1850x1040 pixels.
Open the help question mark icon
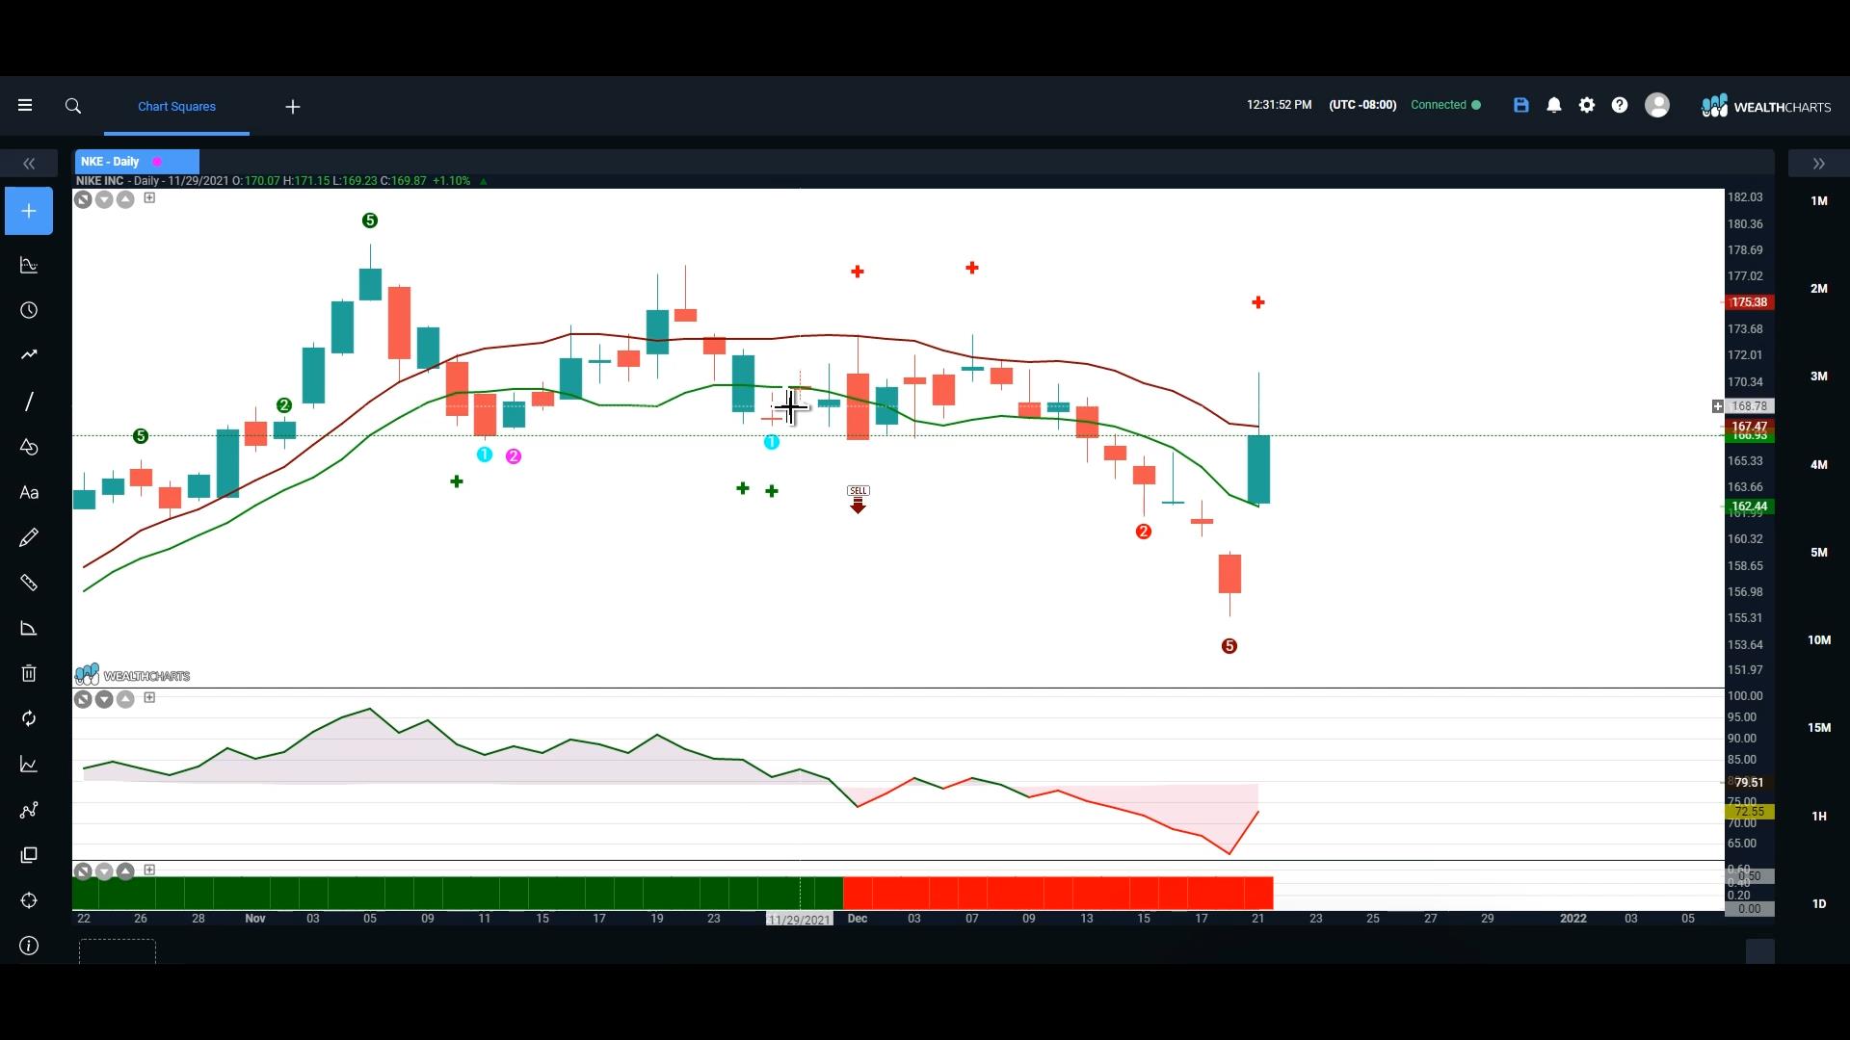[x=1620, y=105]
